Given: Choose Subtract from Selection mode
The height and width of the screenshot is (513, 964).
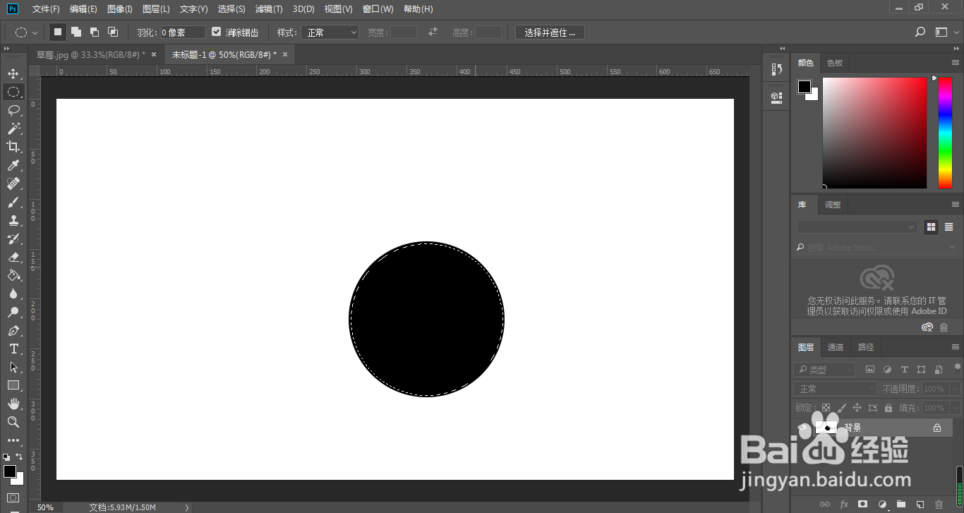Looking at the screenshot, I should tap(95, 32).
